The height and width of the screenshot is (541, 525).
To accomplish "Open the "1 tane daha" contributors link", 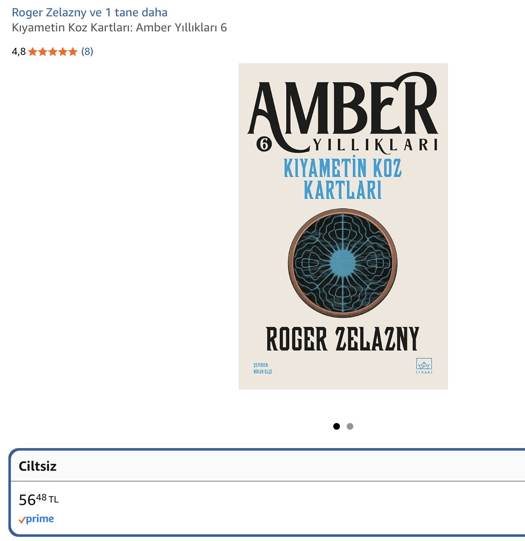I will (x=136, y=13).
